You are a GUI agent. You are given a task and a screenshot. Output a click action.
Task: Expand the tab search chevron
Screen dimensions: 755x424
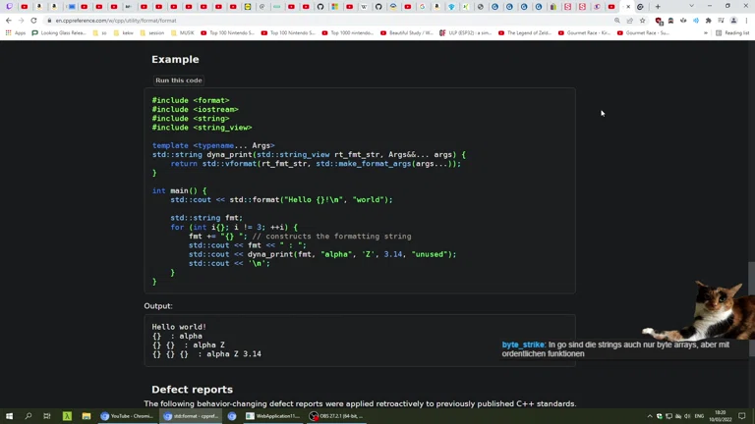691,6
